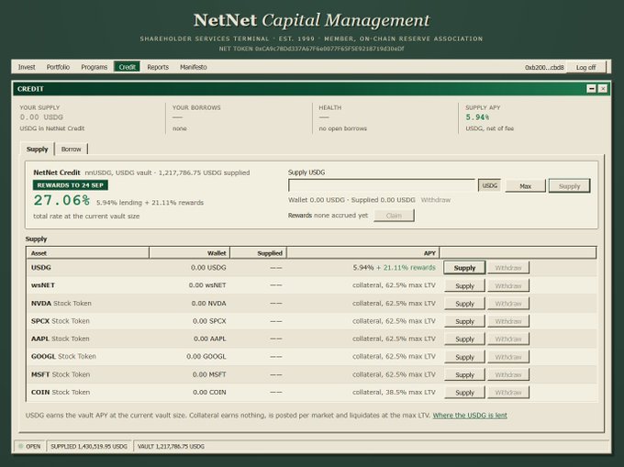The height and width of the screenshot is (467, 624).
Task: Supply MSFT Stock Token
Action: pyautogui.click(x=464, y=374)
